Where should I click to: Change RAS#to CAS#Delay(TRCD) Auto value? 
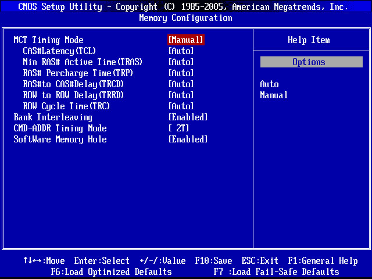tap(181, 84)
